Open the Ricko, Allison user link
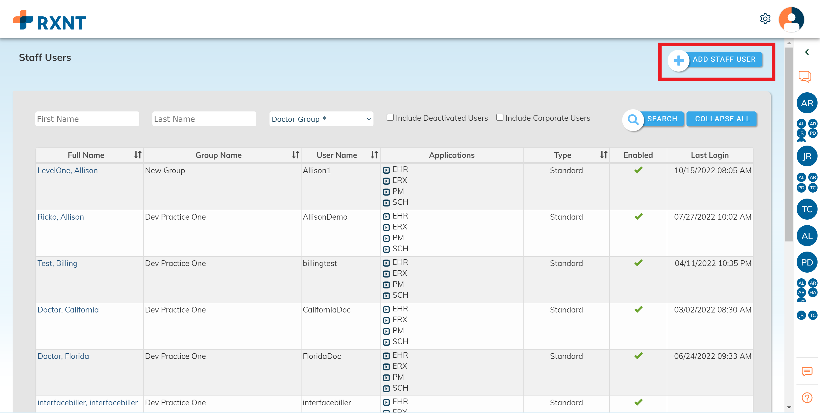 (60, 217)
